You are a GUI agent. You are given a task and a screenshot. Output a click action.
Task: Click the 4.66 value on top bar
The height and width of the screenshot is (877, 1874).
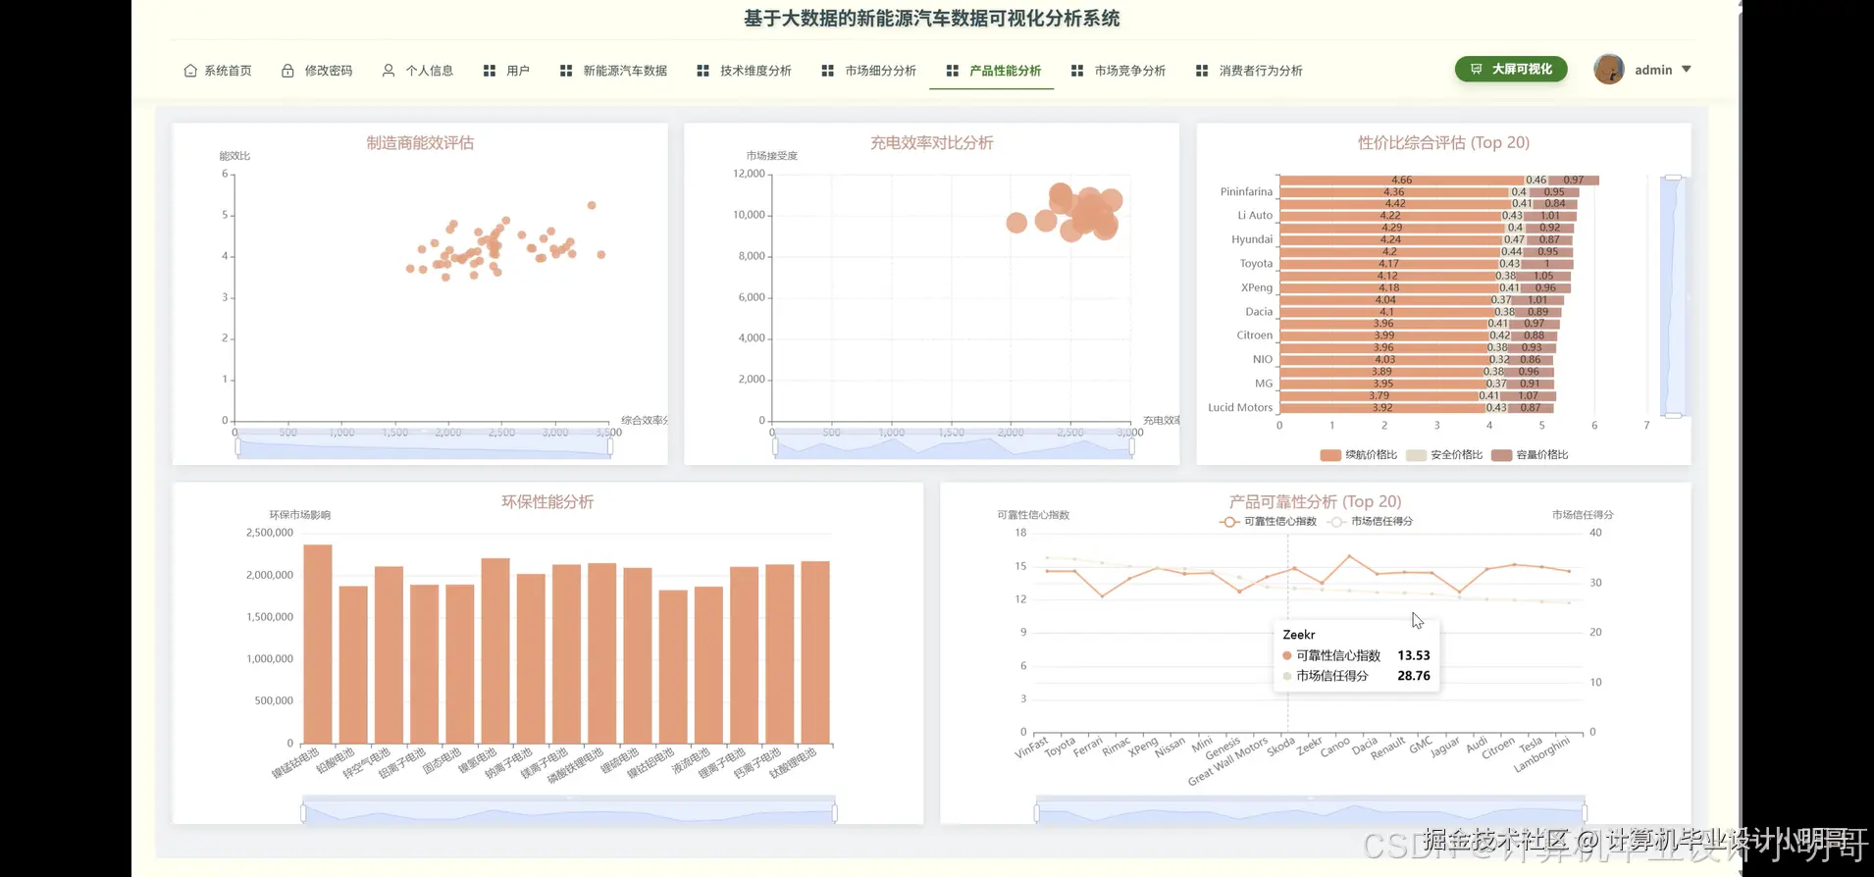tap(1402, 181)
